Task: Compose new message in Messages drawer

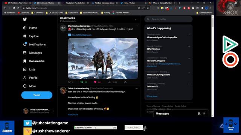Action: (199, 114)
